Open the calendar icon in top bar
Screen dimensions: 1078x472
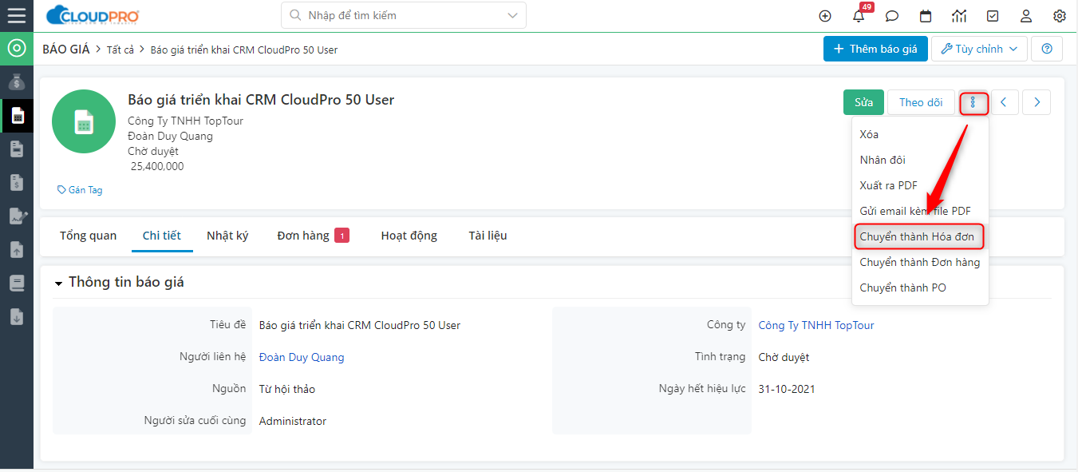pyautogui.click(x=926, y=16)
